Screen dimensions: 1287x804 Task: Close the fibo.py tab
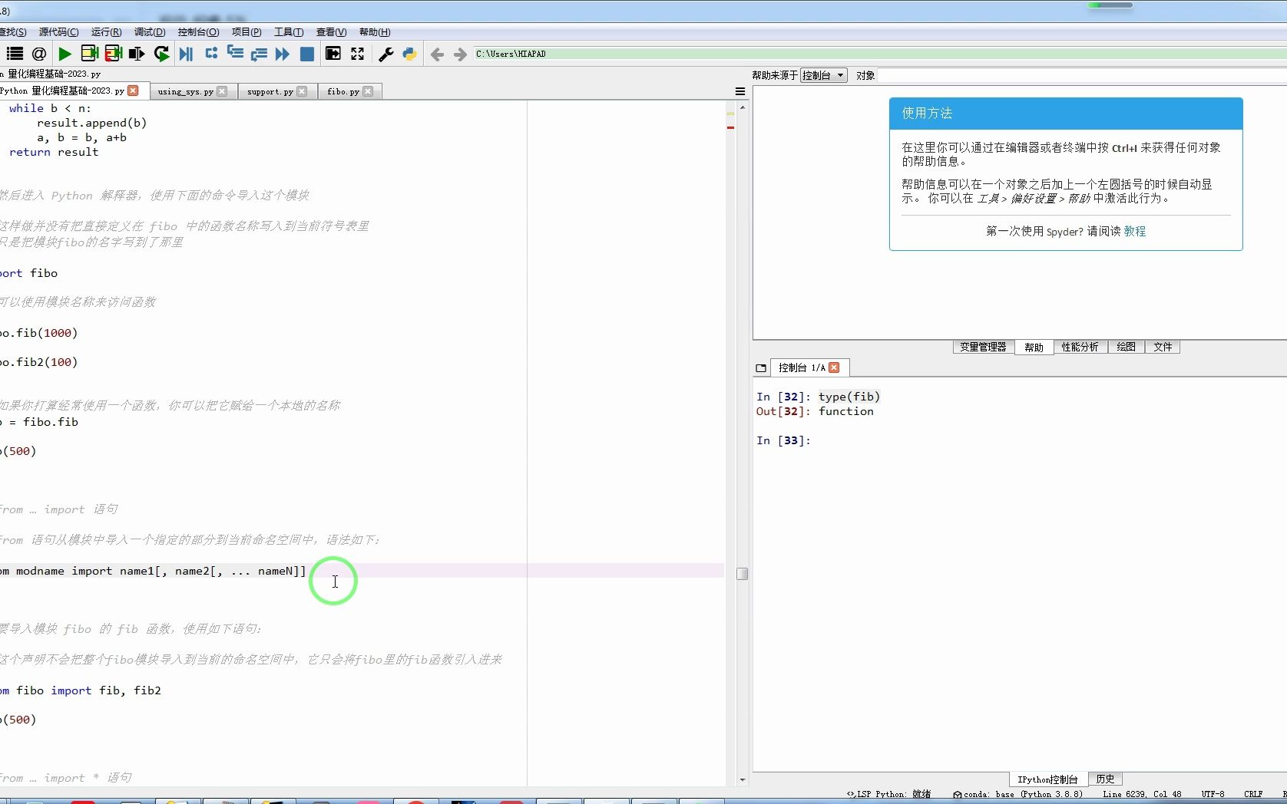(368, 91)
